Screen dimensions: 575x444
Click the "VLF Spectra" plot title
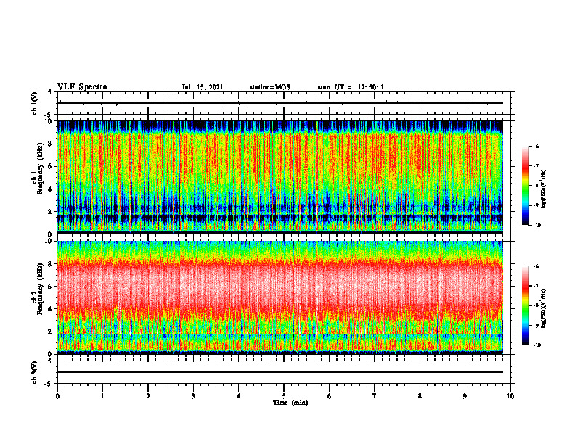(82, 87)
